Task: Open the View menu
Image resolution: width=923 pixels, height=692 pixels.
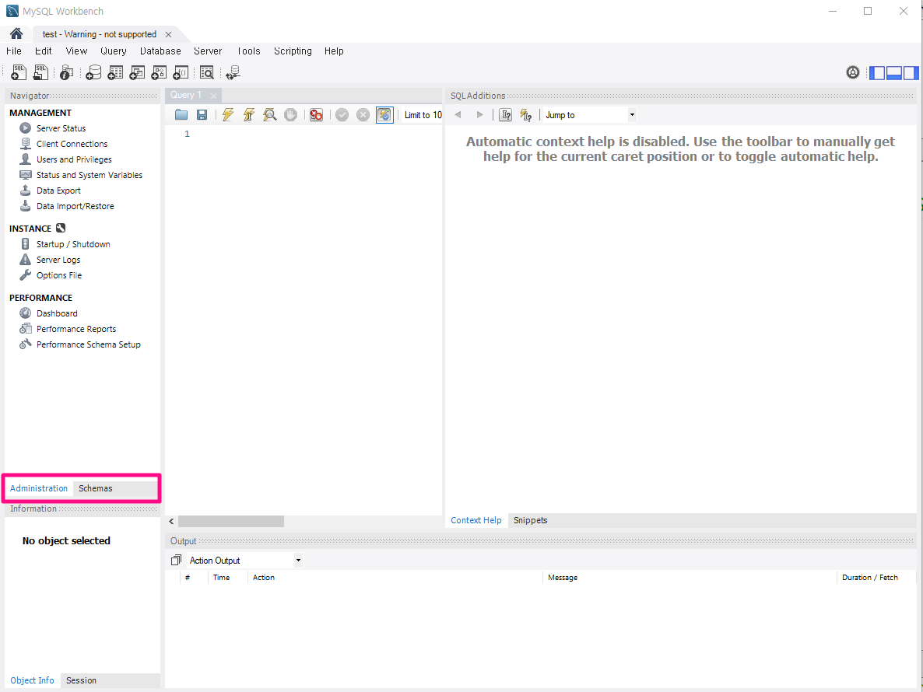Action: (76, 51)
